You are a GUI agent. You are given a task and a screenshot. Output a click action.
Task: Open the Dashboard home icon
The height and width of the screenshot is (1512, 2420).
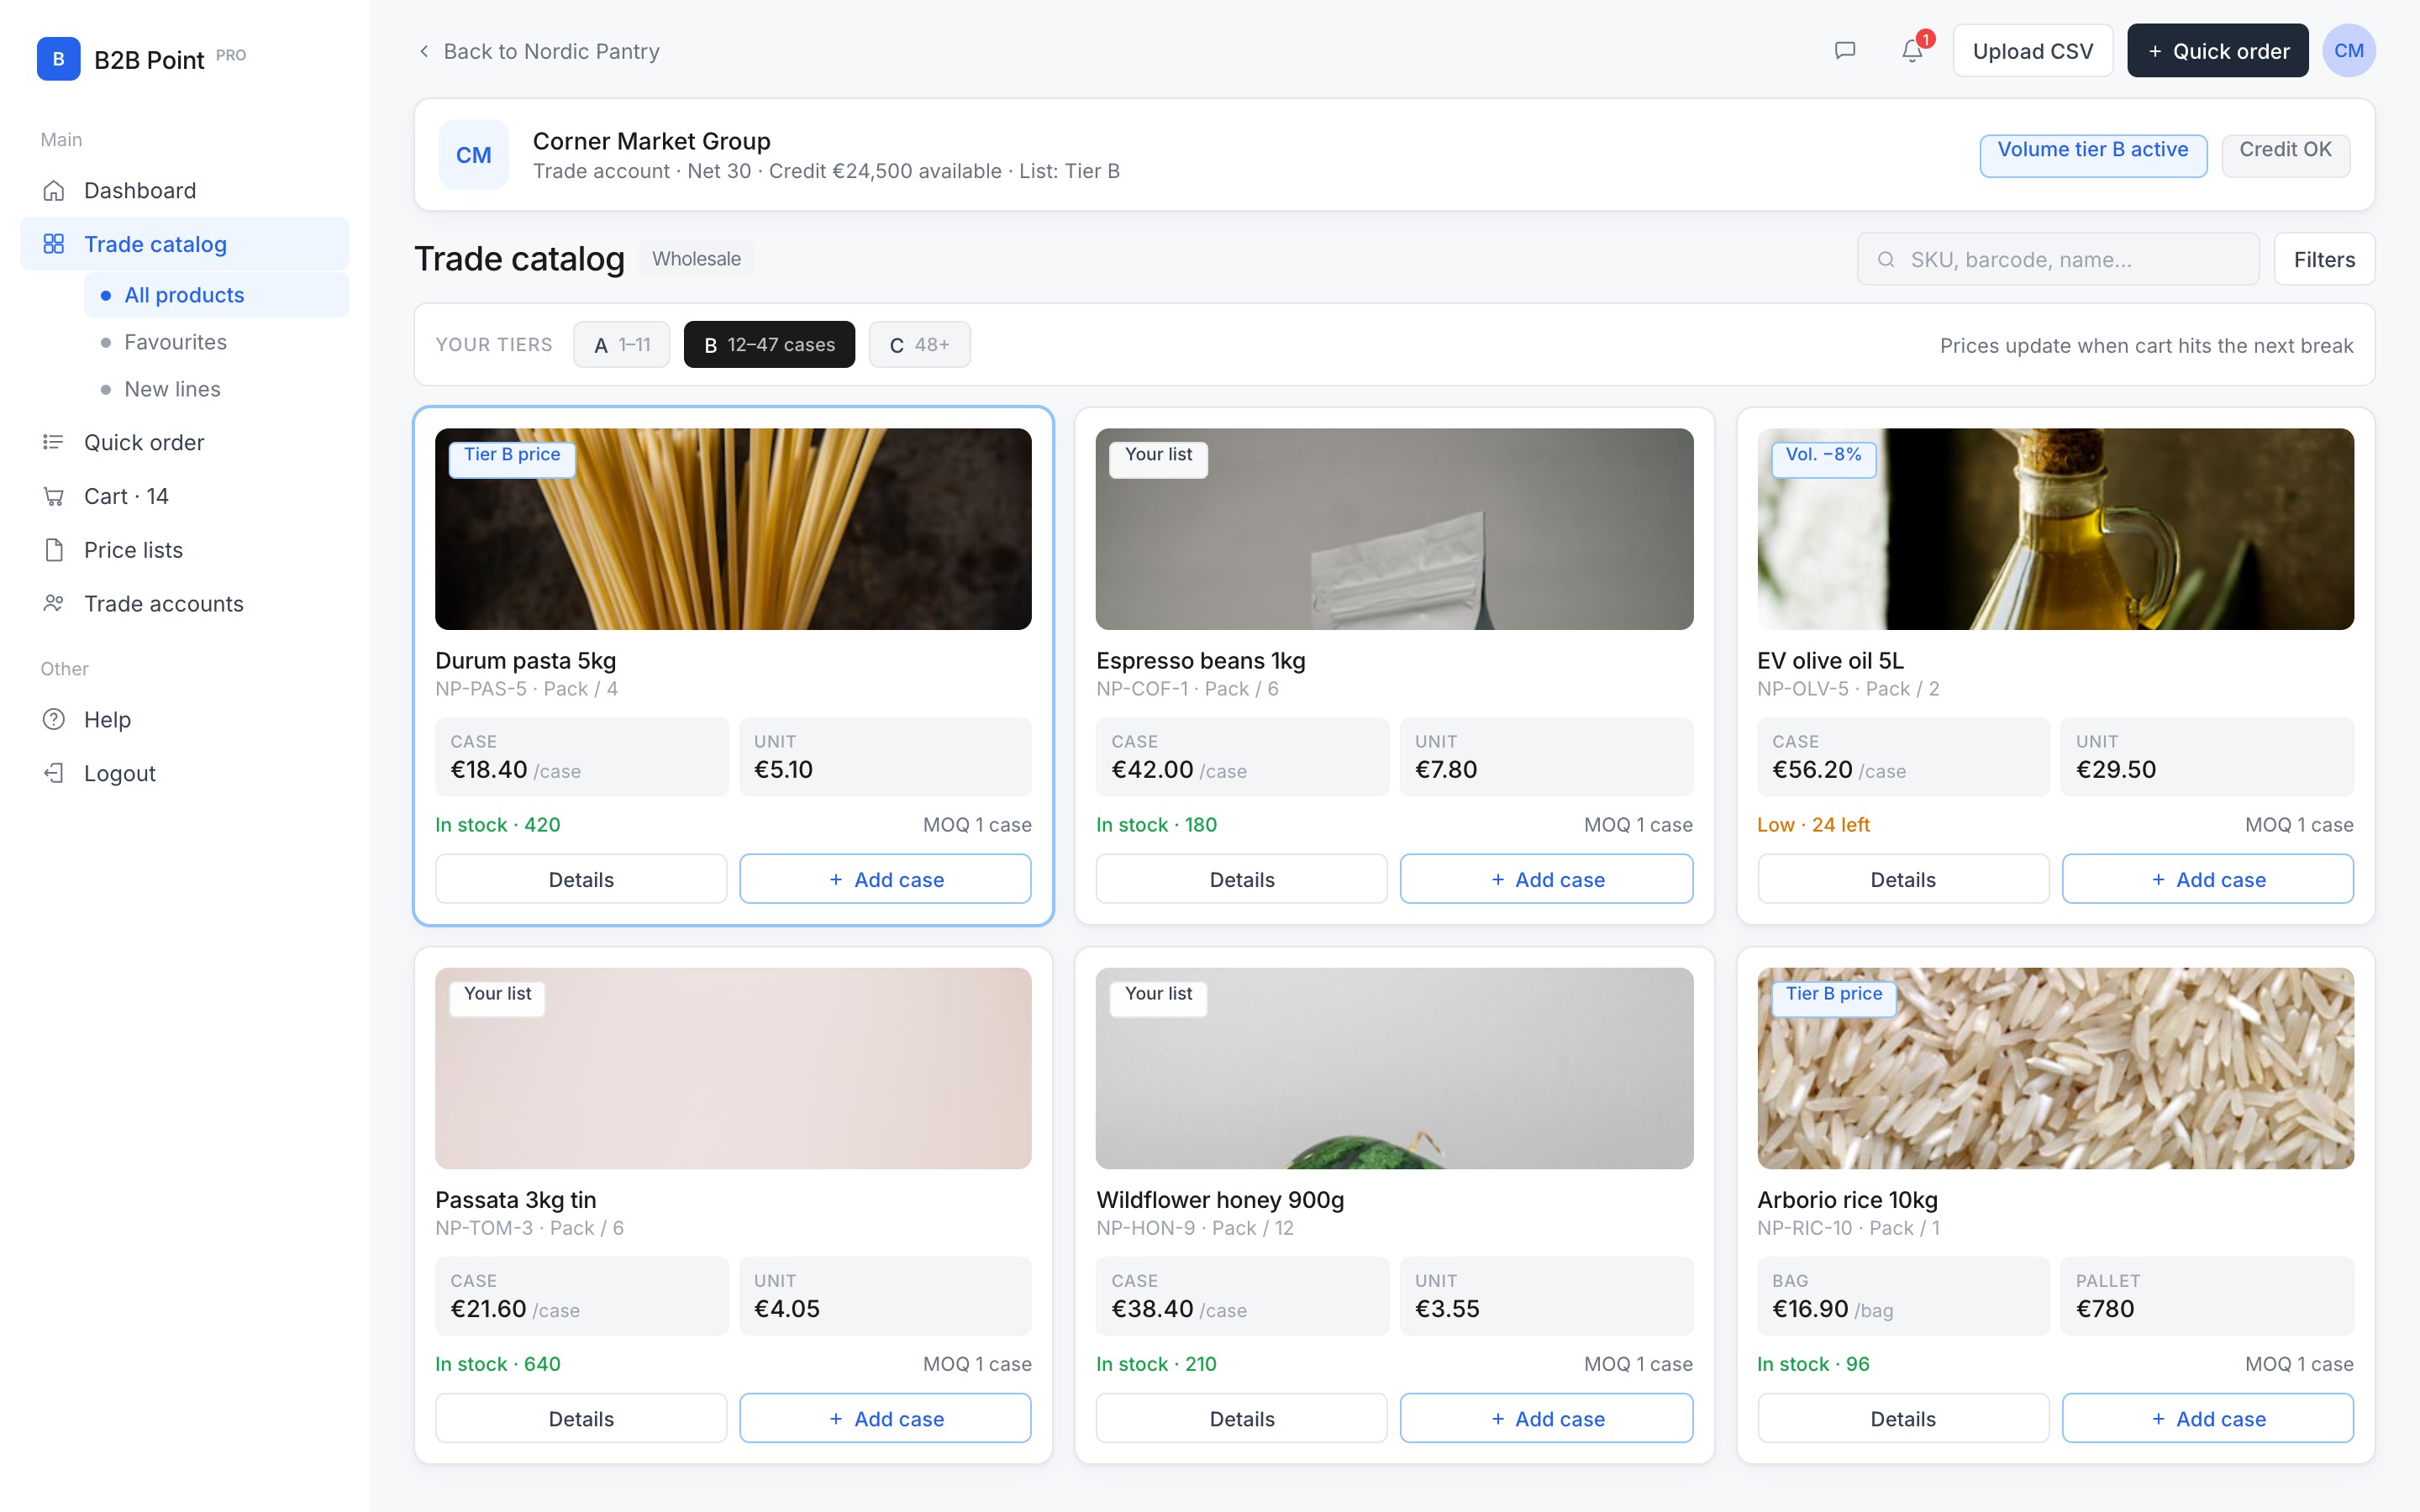tap(54, 190)
